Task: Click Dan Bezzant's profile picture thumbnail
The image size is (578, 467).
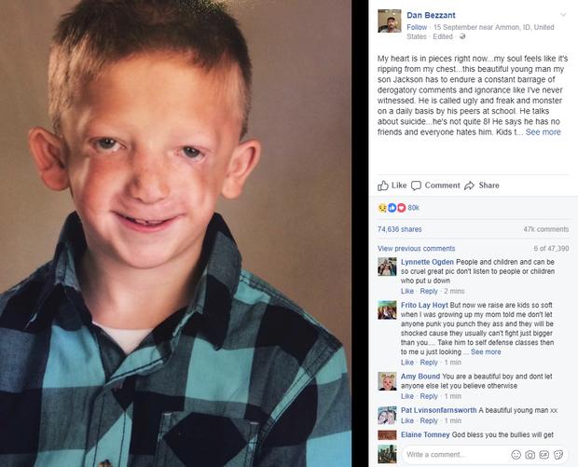Action: pos(390,21)
